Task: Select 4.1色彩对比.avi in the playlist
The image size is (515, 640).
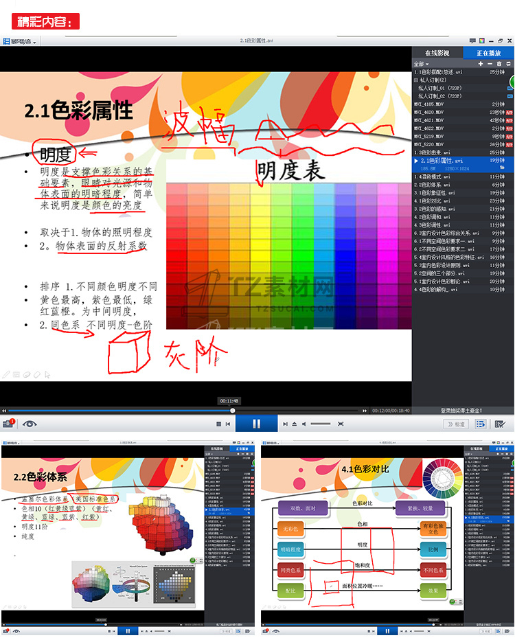Action: (x=463, y=201)
